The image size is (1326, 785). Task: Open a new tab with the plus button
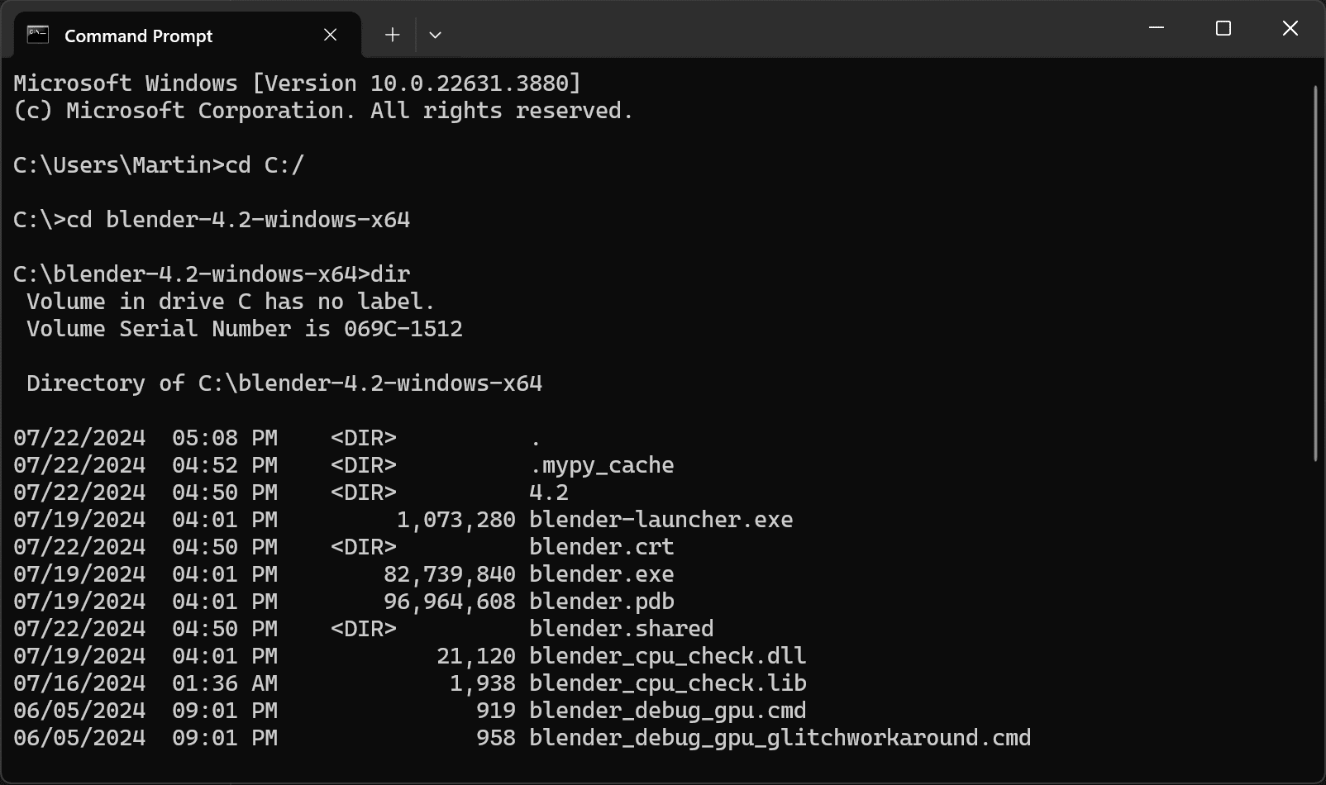[391, 35]
